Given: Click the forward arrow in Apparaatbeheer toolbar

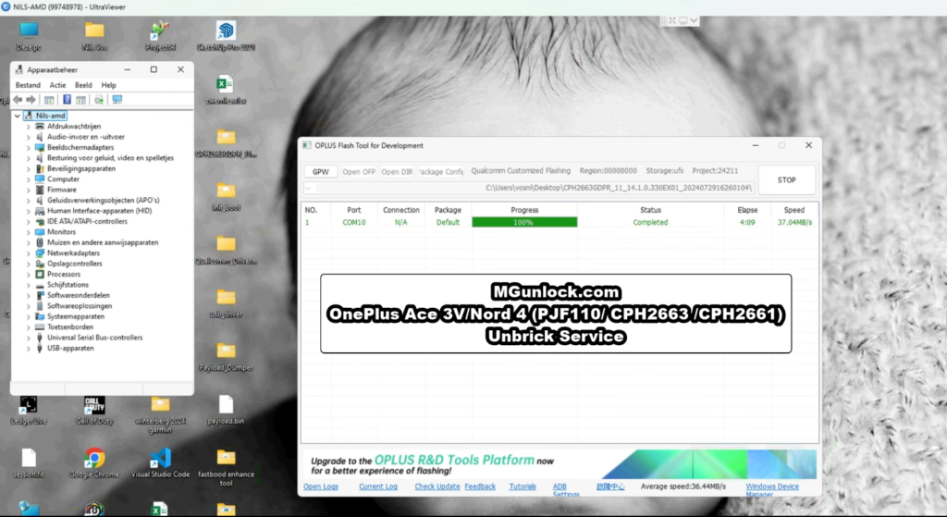Looking at the screenshot, I should pos(31,100).
